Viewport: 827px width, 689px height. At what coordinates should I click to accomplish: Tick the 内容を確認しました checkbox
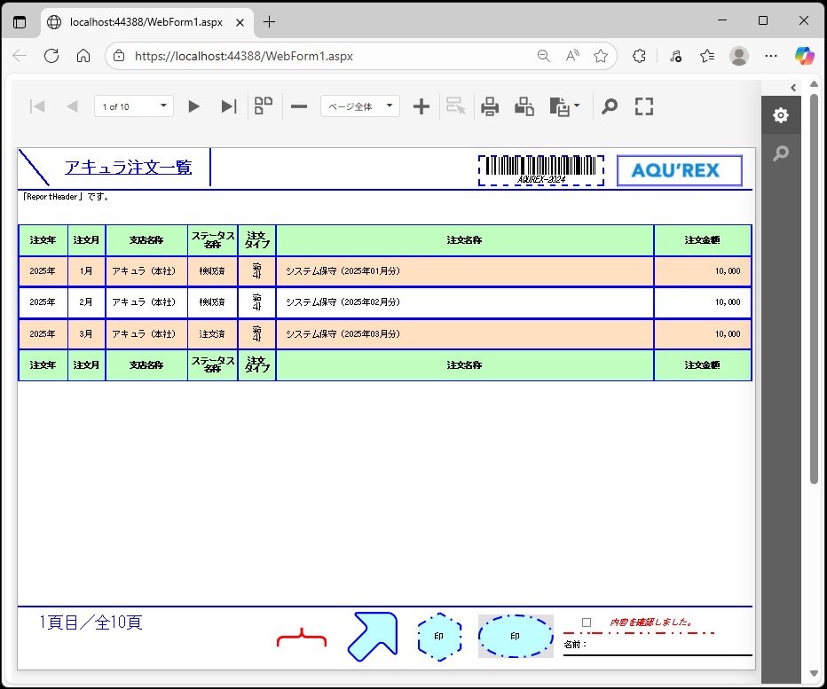pos(587,622)
